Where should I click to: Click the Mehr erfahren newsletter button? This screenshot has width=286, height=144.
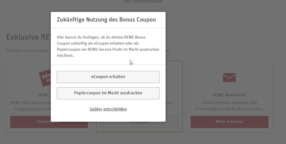[x=229, y=122]
